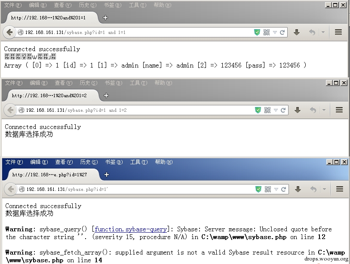Viewport: 350px width, 264px height.
Task: Open 历史(S) menu in bottom window
Action: (x=89, y=162)
